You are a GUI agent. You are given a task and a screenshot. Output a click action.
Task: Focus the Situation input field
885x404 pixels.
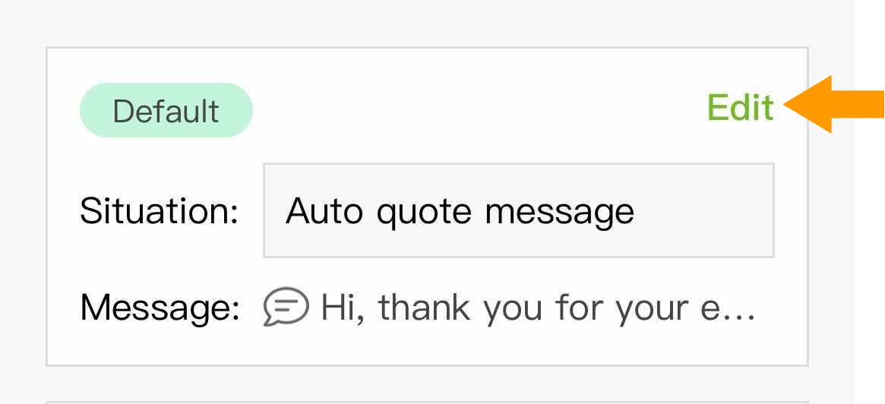(518, 210)
